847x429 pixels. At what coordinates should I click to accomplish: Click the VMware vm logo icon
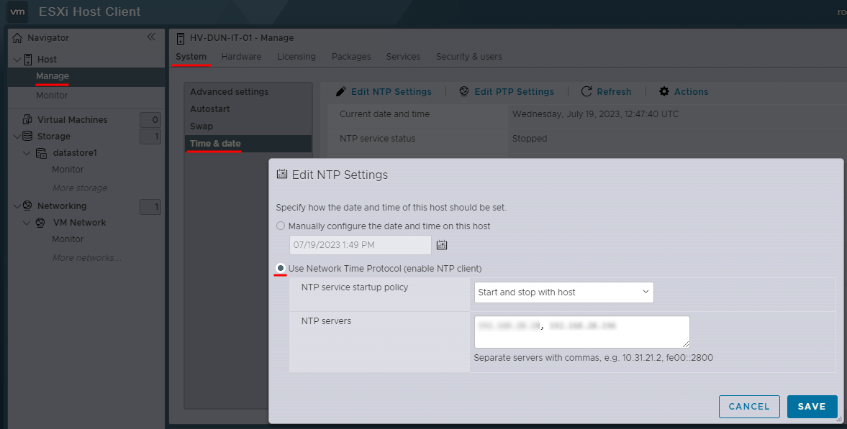17,11
